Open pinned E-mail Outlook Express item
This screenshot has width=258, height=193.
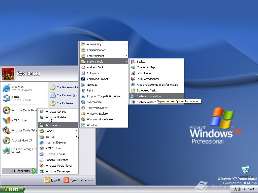pyautogui.click(x=24, y=98)
